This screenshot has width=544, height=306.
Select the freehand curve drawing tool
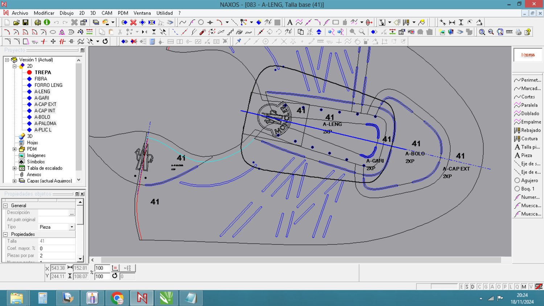pyautogui.click(x=182, y=23)
